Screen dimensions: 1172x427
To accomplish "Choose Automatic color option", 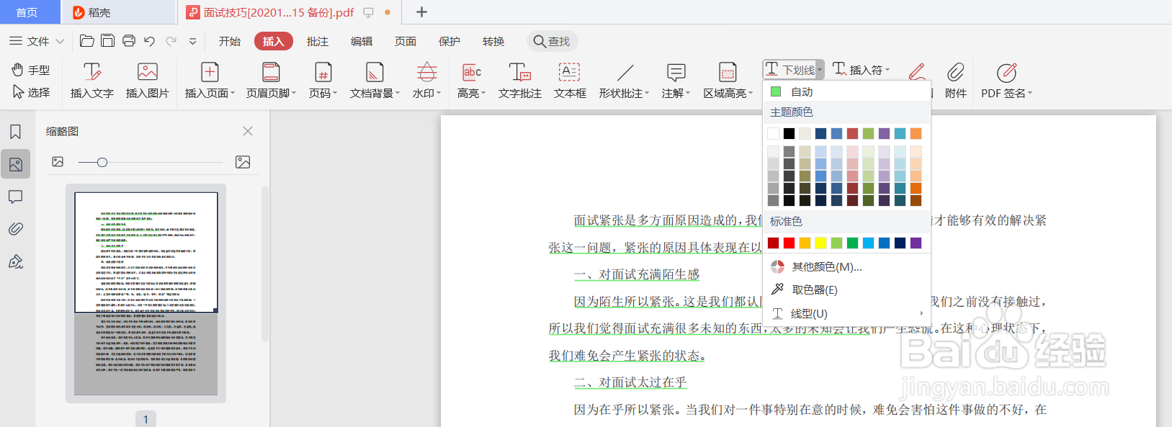I will pyautogui.click(x=846, y=91).
